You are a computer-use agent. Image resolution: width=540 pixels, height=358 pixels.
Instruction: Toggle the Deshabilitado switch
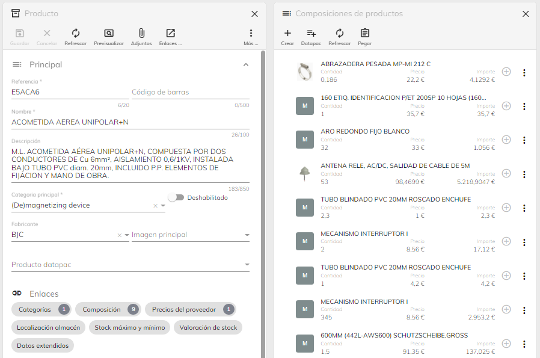[175, 197]
